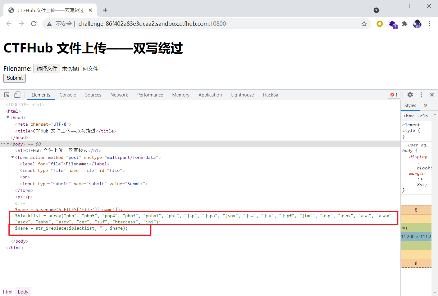Bookmark this page with star icon
This screenshot has width=438, height=296.
tap(364, 24)
